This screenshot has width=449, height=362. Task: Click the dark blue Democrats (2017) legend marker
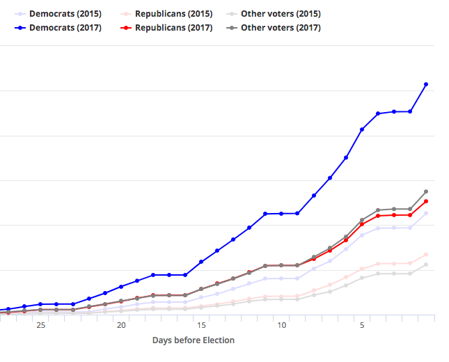click(19, 28)
